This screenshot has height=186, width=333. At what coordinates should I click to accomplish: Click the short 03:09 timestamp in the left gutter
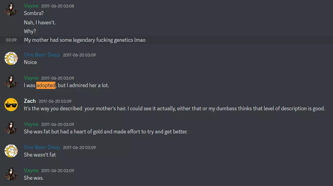(11, 40)
